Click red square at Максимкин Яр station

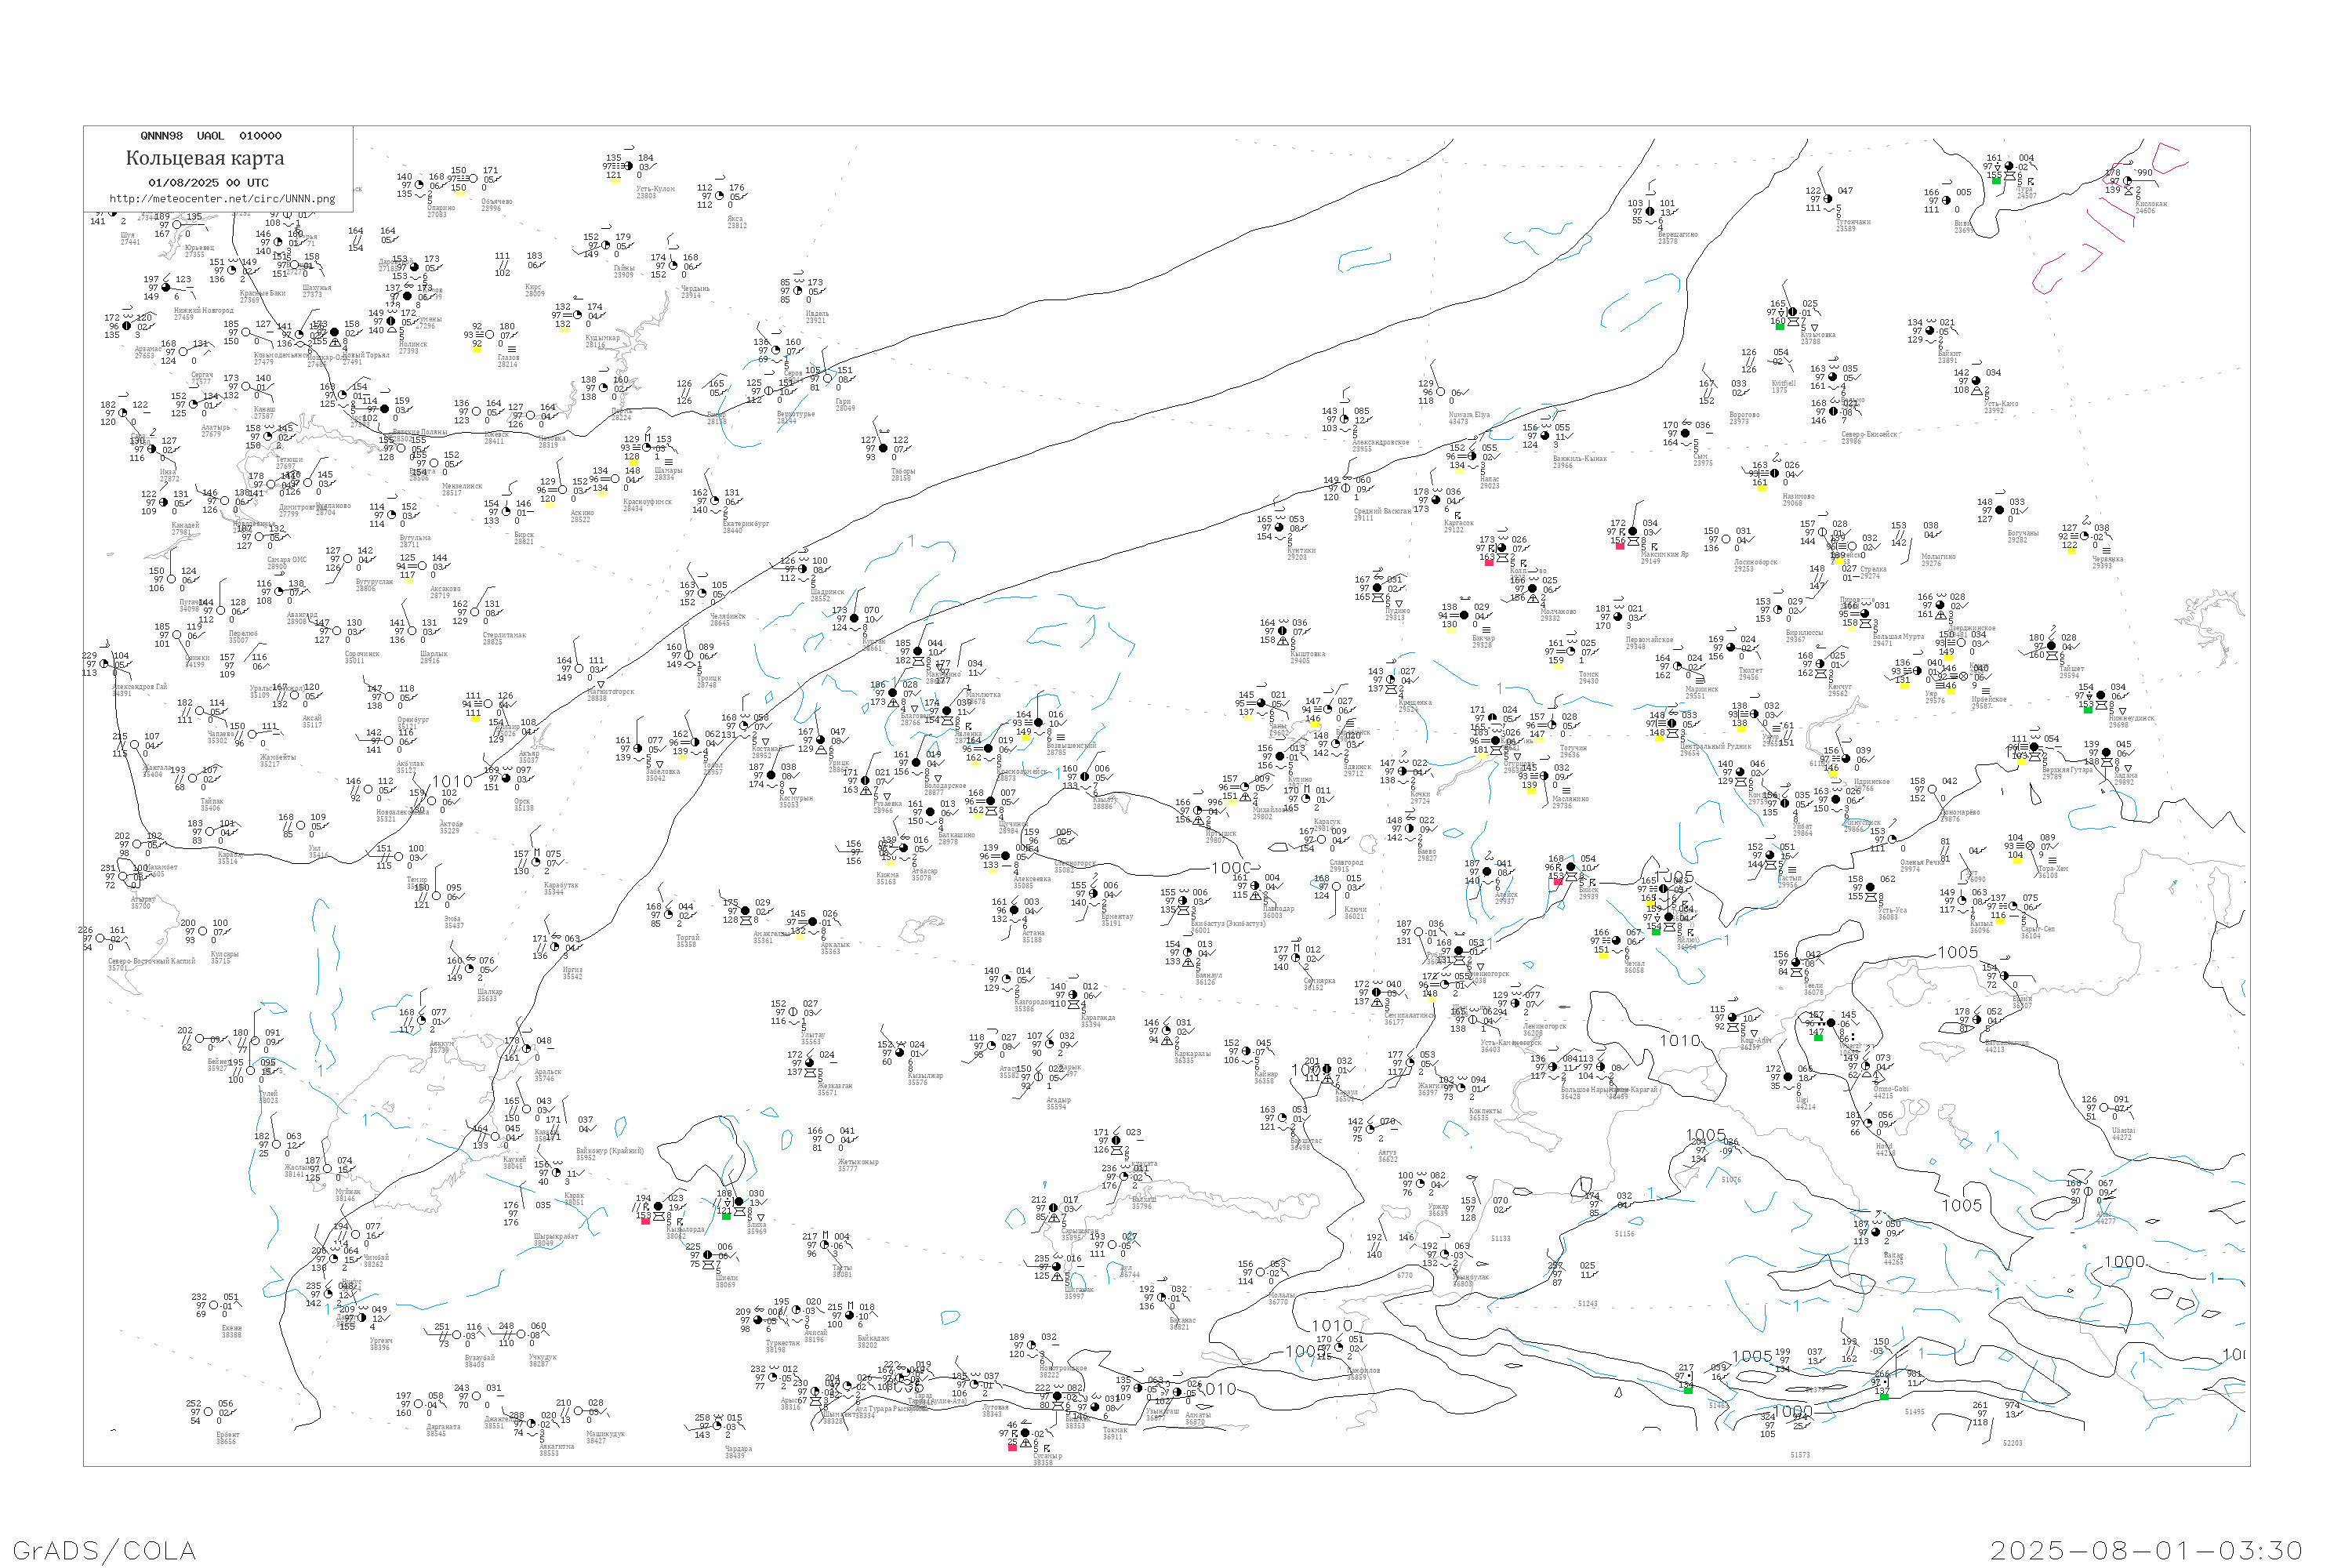pos(1620,546)
